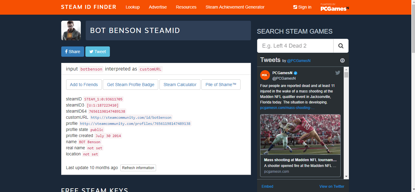The width and height of the screenshot is (415, 192).
Task: Select real name value not set
Action: (x=95, y=148)
